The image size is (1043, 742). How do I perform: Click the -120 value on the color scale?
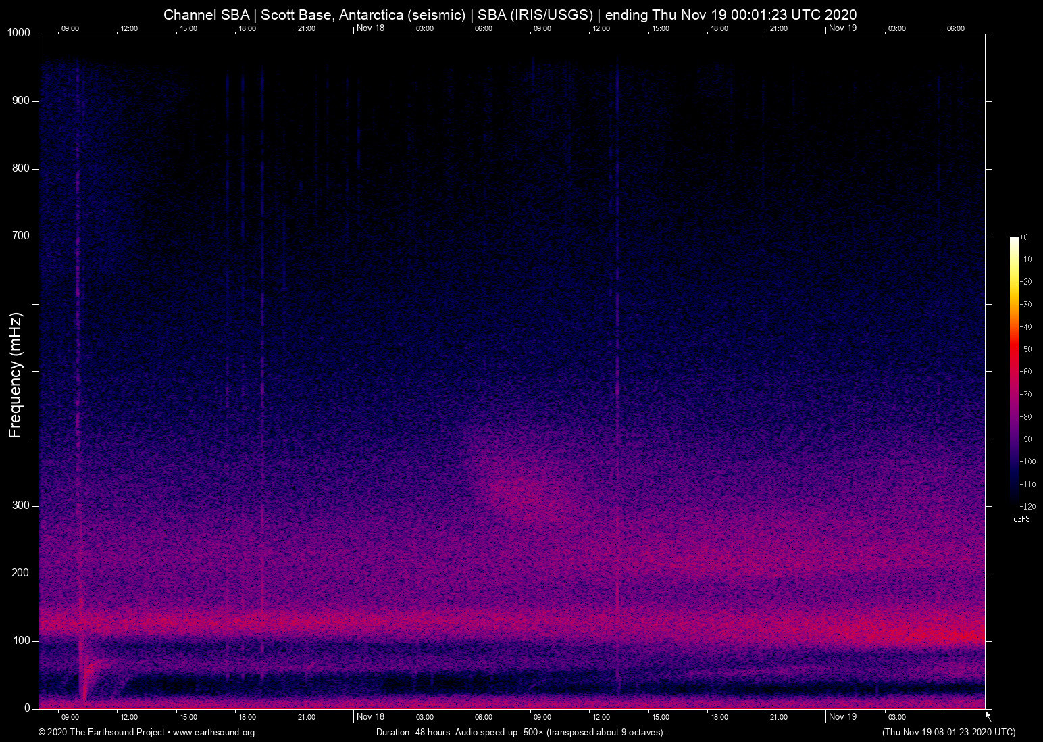(1027, 506)
